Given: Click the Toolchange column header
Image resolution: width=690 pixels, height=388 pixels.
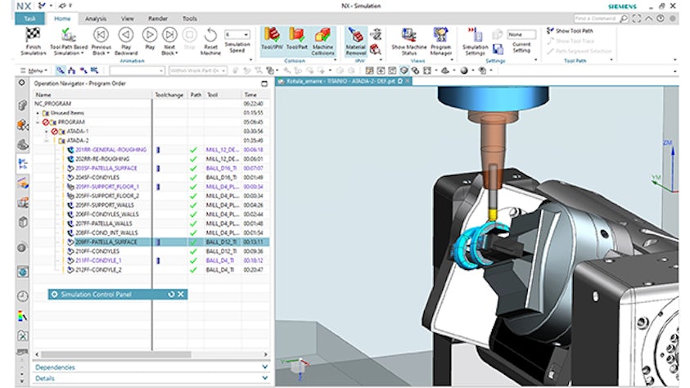Looking at the screenshot, I should (169, 95).
